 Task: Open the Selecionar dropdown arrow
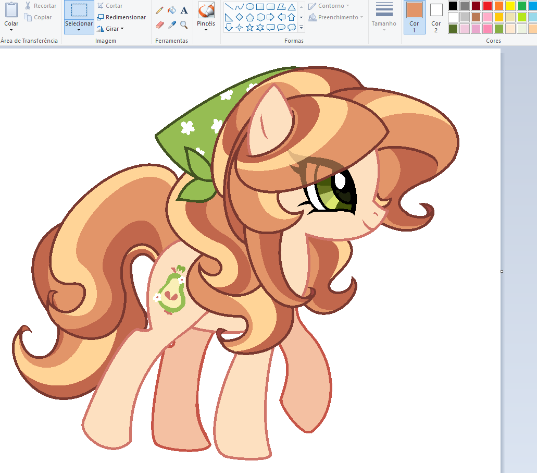tap(79, 30)
